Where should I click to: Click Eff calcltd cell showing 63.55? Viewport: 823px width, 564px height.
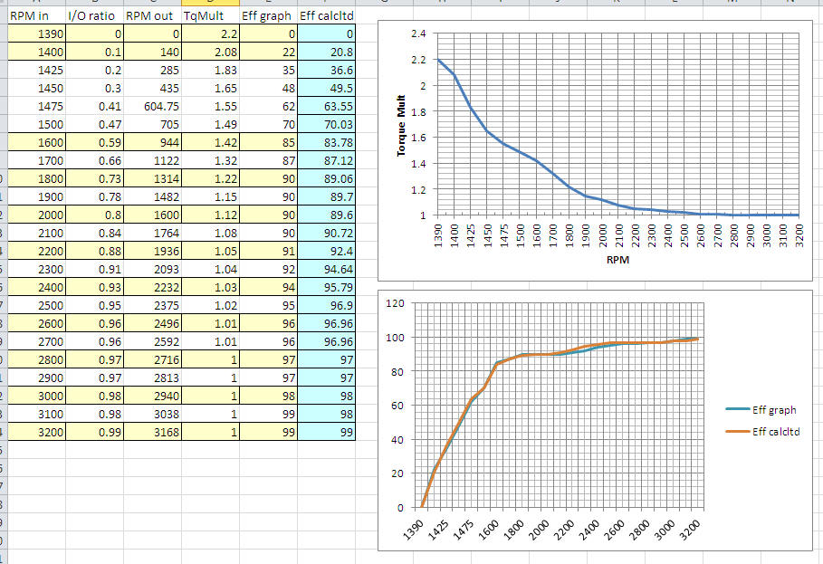pyautogui.click(x=327, y=107)
